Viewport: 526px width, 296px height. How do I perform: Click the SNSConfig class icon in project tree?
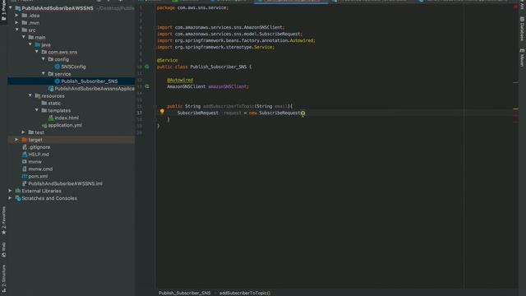coord(58,67)
